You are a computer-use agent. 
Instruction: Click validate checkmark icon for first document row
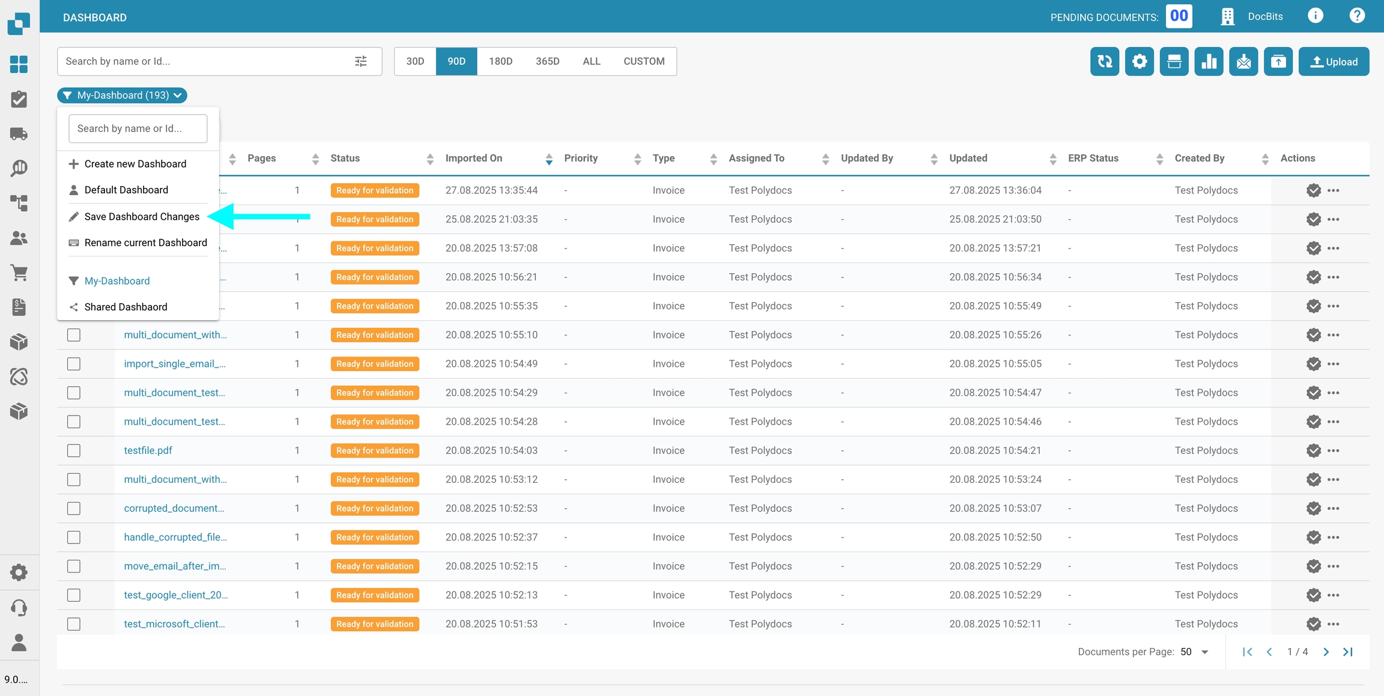click(1313, 190)
